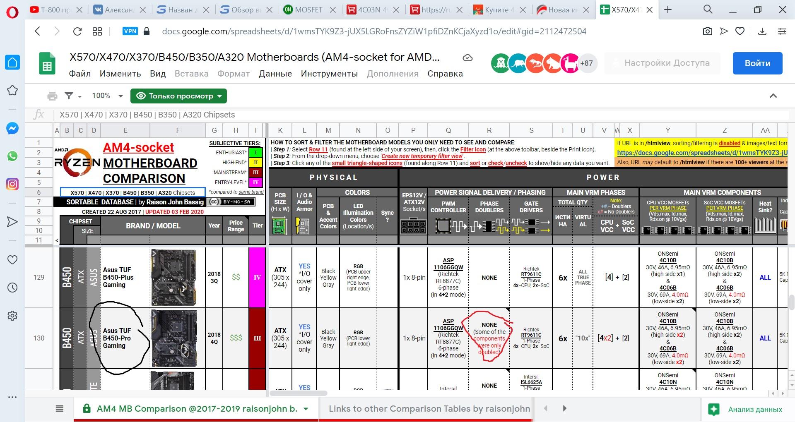Open the Файл menu
795x422 pixels.
(79, 74)
